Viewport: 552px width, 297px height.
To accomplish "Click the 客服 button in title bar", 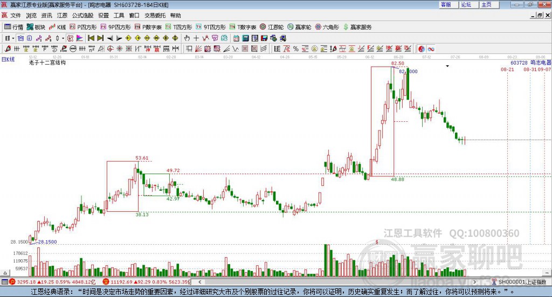I will click(x=448, y=4).
